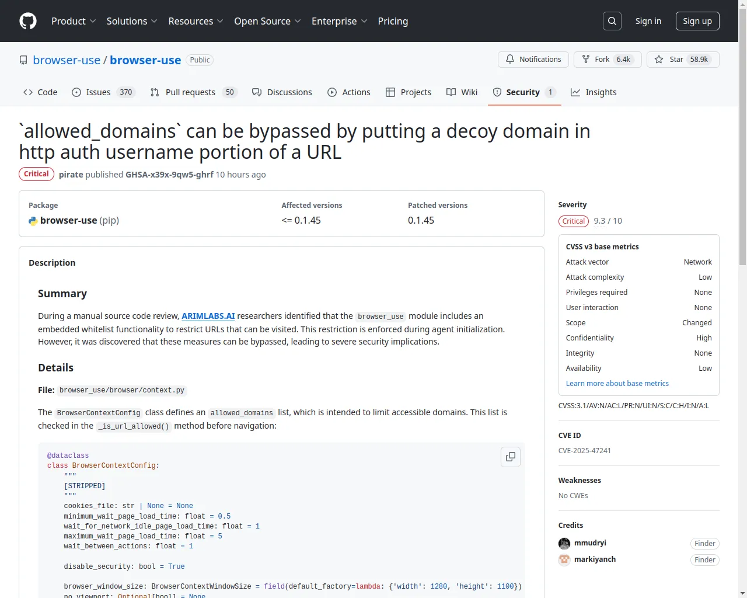This screenshot has width=747, height=598.
Task: Open the mmudryi credit link
Action: (x=590, y=543)
